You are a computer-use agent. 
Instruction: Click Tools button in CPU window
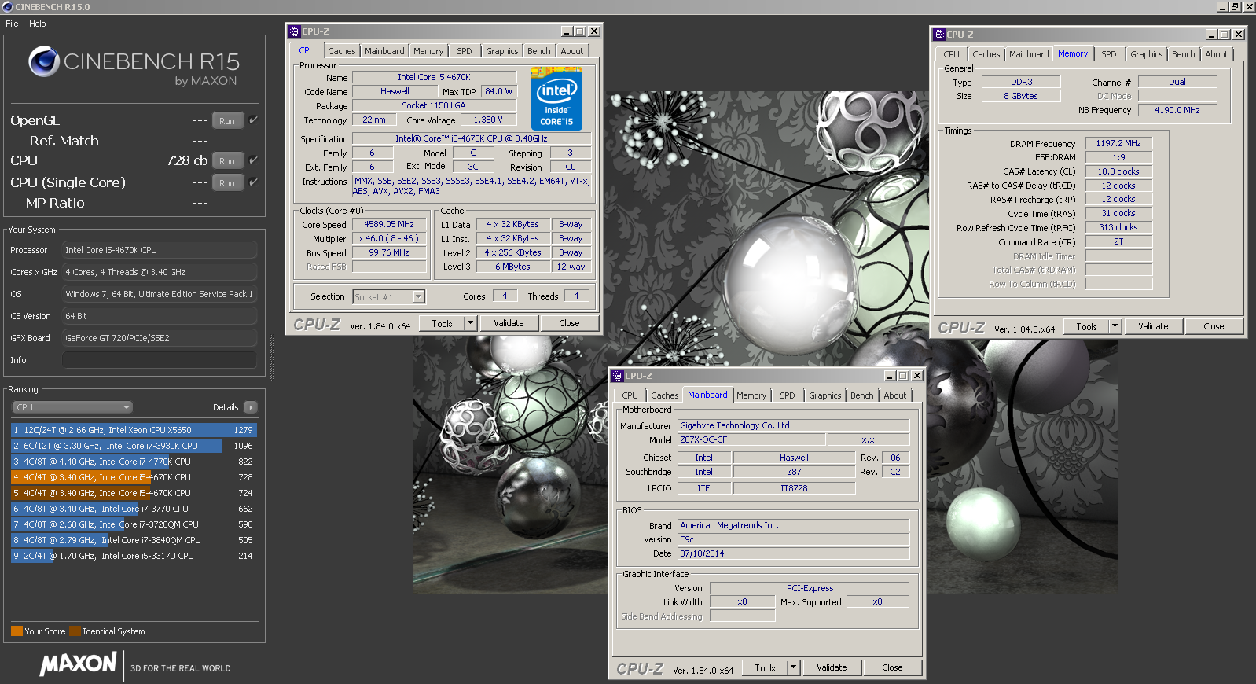pos(442,323)
